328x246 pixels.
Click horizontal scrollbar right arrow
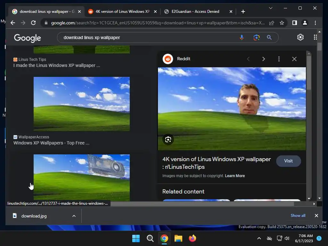click(x=314, y=204)
